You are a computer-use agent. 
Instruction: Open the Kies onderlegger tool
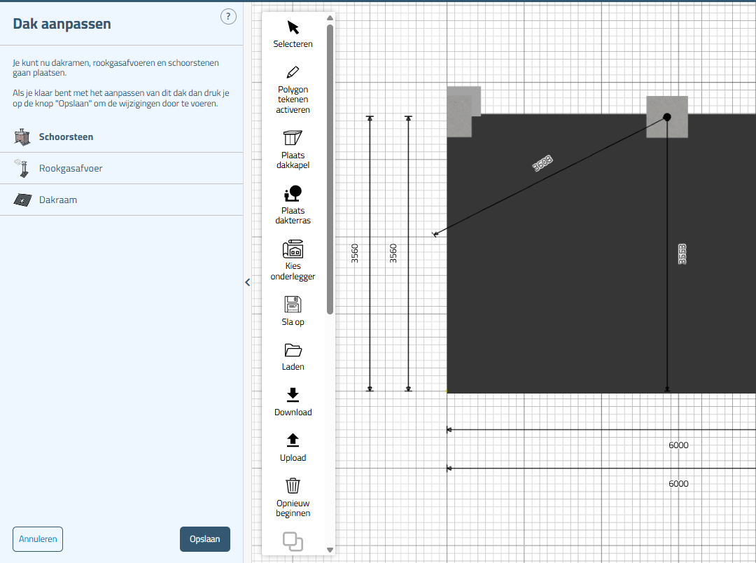click(293, 249)
